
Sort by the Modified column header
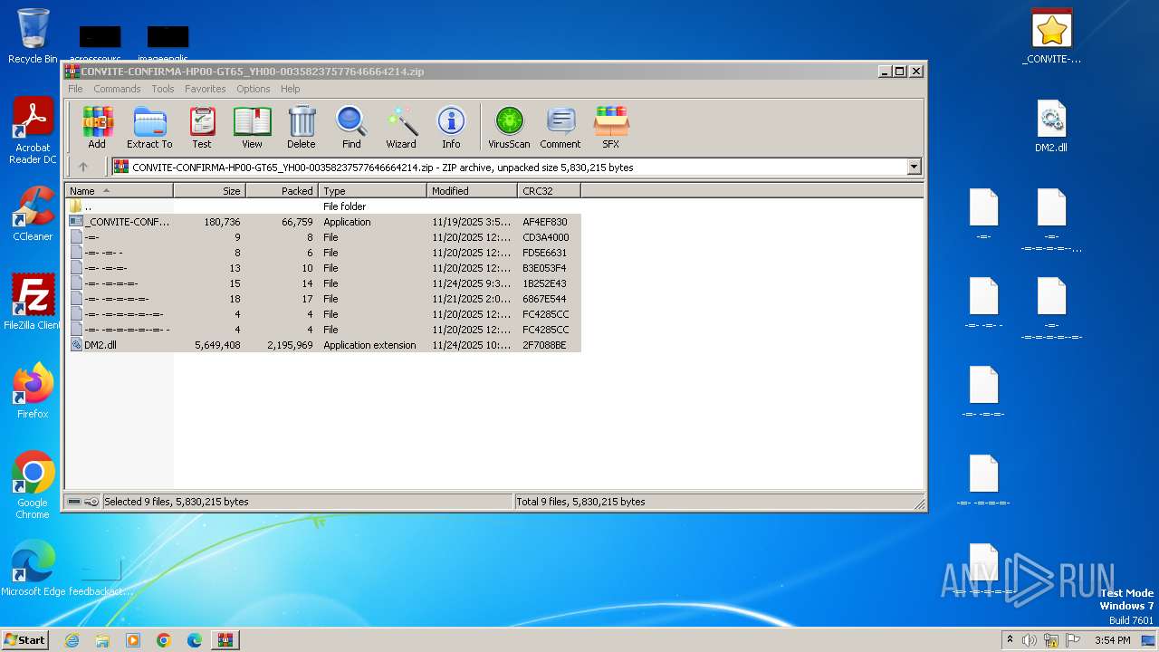pos(472,190)
